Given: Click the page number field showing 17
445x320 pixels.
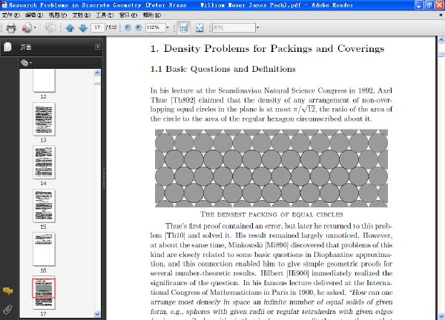Looking at the screenshot, I should click(x=98, y=27).
